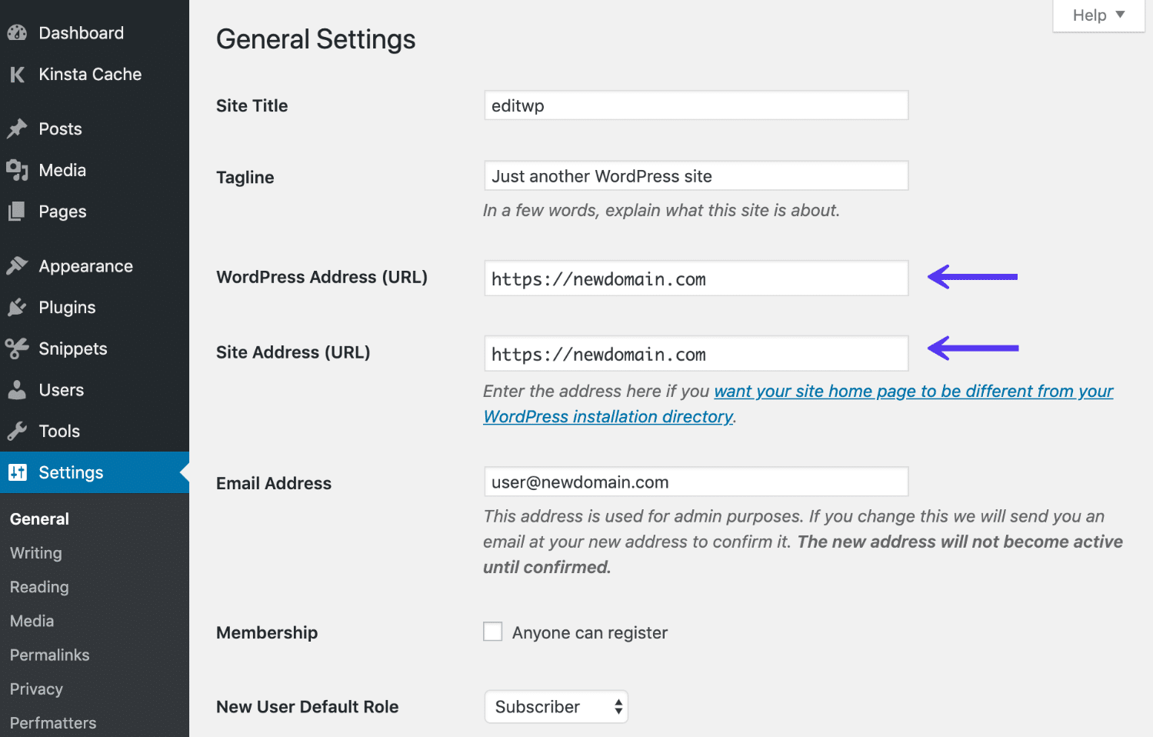
Task: Switch to the Writing settings page
Action: pyautogui.click(x=35, y=552)
